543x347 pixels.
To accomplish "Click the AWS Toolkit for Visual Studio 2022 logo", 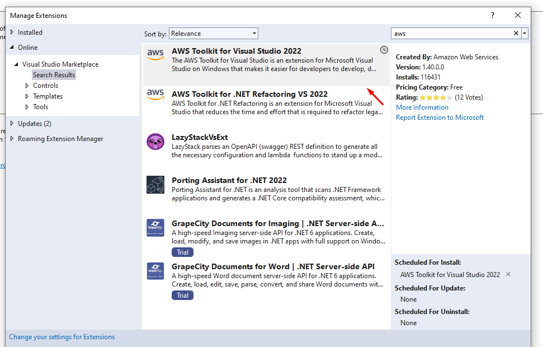I will 155,55.
